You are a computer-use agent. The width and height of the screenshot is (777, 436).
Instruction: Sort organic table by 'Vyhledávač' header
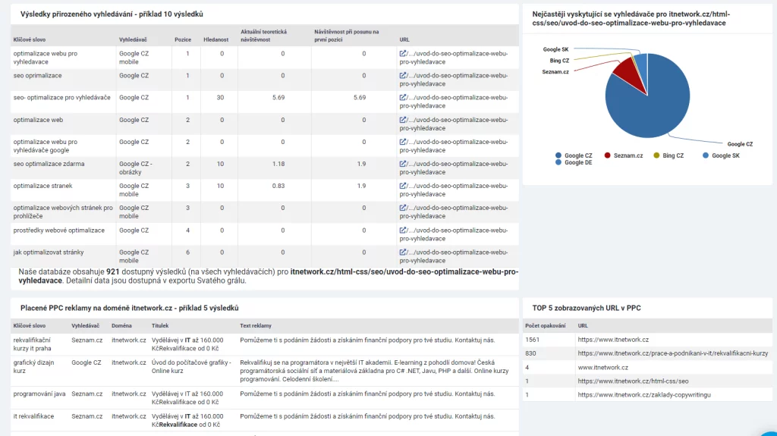[x=133, y=39]
